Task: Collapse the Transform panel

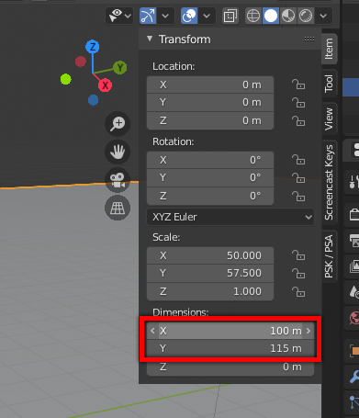Action: [x=150, y=39]
